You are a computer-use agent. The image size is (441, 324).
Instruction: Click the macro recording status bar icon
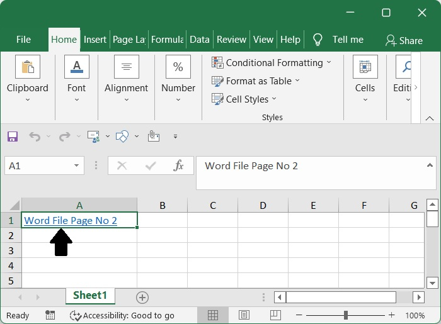click(x=50, y=315)
